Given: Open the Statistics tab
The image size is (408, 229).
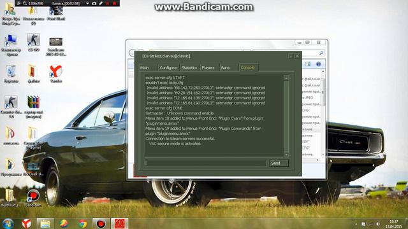Looking at the screenshot, I should point(189,68).
